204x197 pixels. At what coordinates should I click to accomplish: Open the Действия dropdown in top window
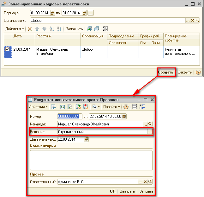point(15,29)
